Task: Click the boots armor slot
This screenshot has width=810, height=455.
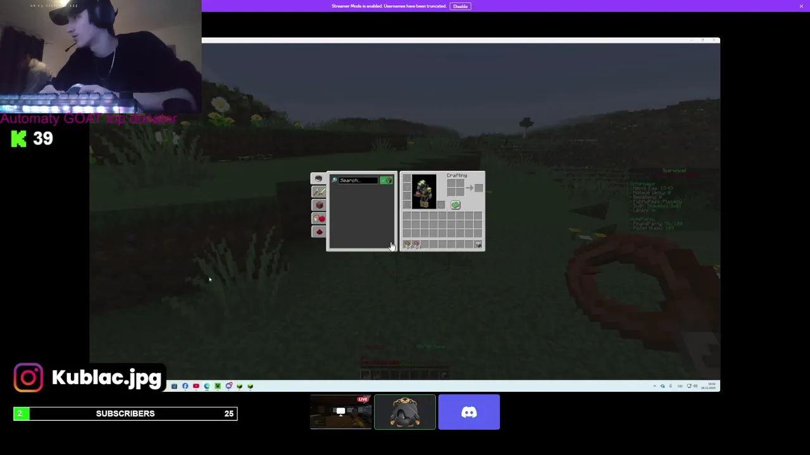Action: [407, 205]
